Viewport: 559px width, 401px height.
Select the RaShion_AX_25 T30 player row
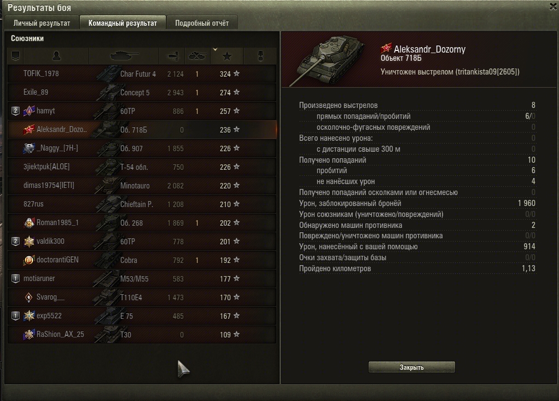click(x=142, y=335)
